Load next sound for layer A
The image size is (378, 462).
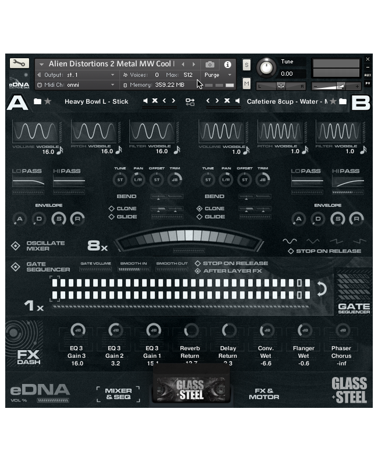[x=174, y=101]
